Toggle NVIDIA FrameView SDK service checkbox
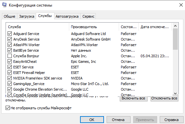The image size is (185, 124). (10, 78)
